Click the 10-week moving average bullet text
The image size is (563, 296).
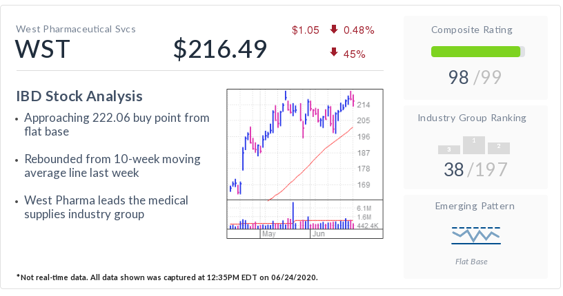click(x=112, y=166)
